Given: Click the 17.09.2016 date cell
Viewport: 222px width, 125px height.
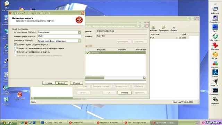Looking at the screenshot, I should coord(181,38).
